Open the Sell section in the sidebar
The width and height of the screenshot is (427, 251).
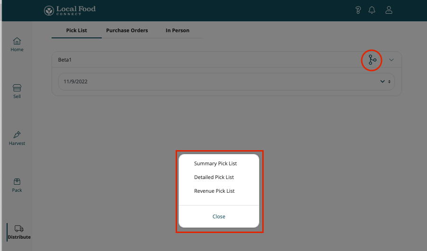pyautogui.click(x=17, y=91)
